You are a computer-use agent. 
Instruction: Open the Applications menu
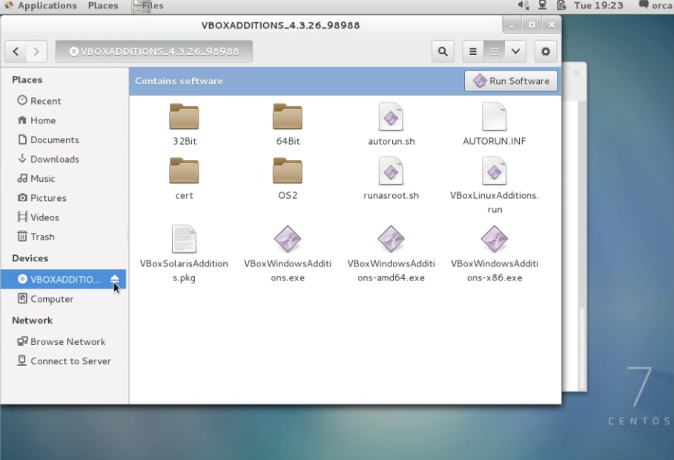point(40,6)
